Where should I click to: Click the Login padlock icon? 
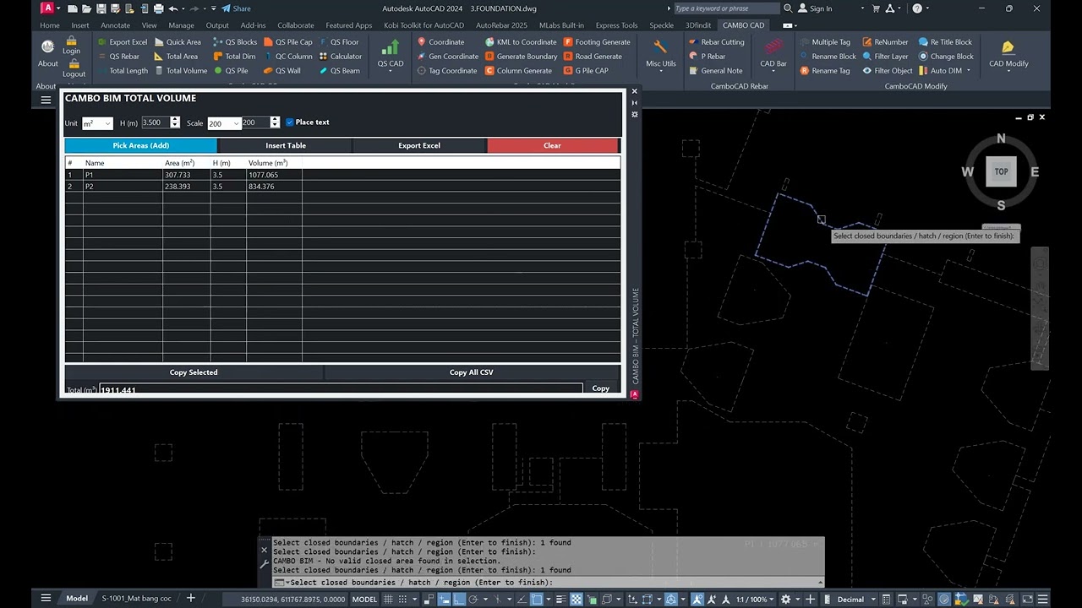click(x=71, y=39)
